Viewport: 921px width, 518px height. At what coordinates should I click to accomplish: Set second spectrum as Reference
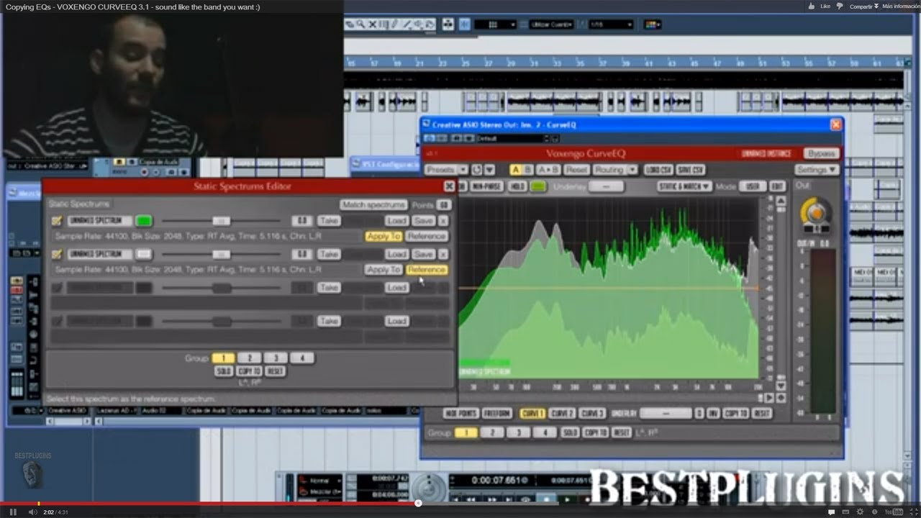click(426, 269)
